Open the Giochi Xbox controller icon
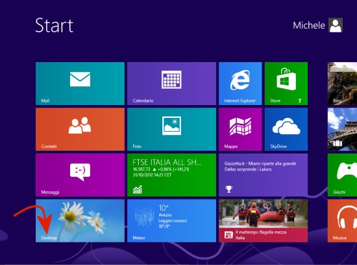The image size is (357, 265). coord(347,171)
